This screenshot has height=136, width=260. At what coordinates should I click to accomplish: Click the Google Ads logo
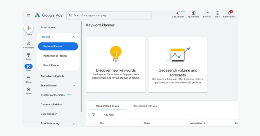click(x=48, y=15)
